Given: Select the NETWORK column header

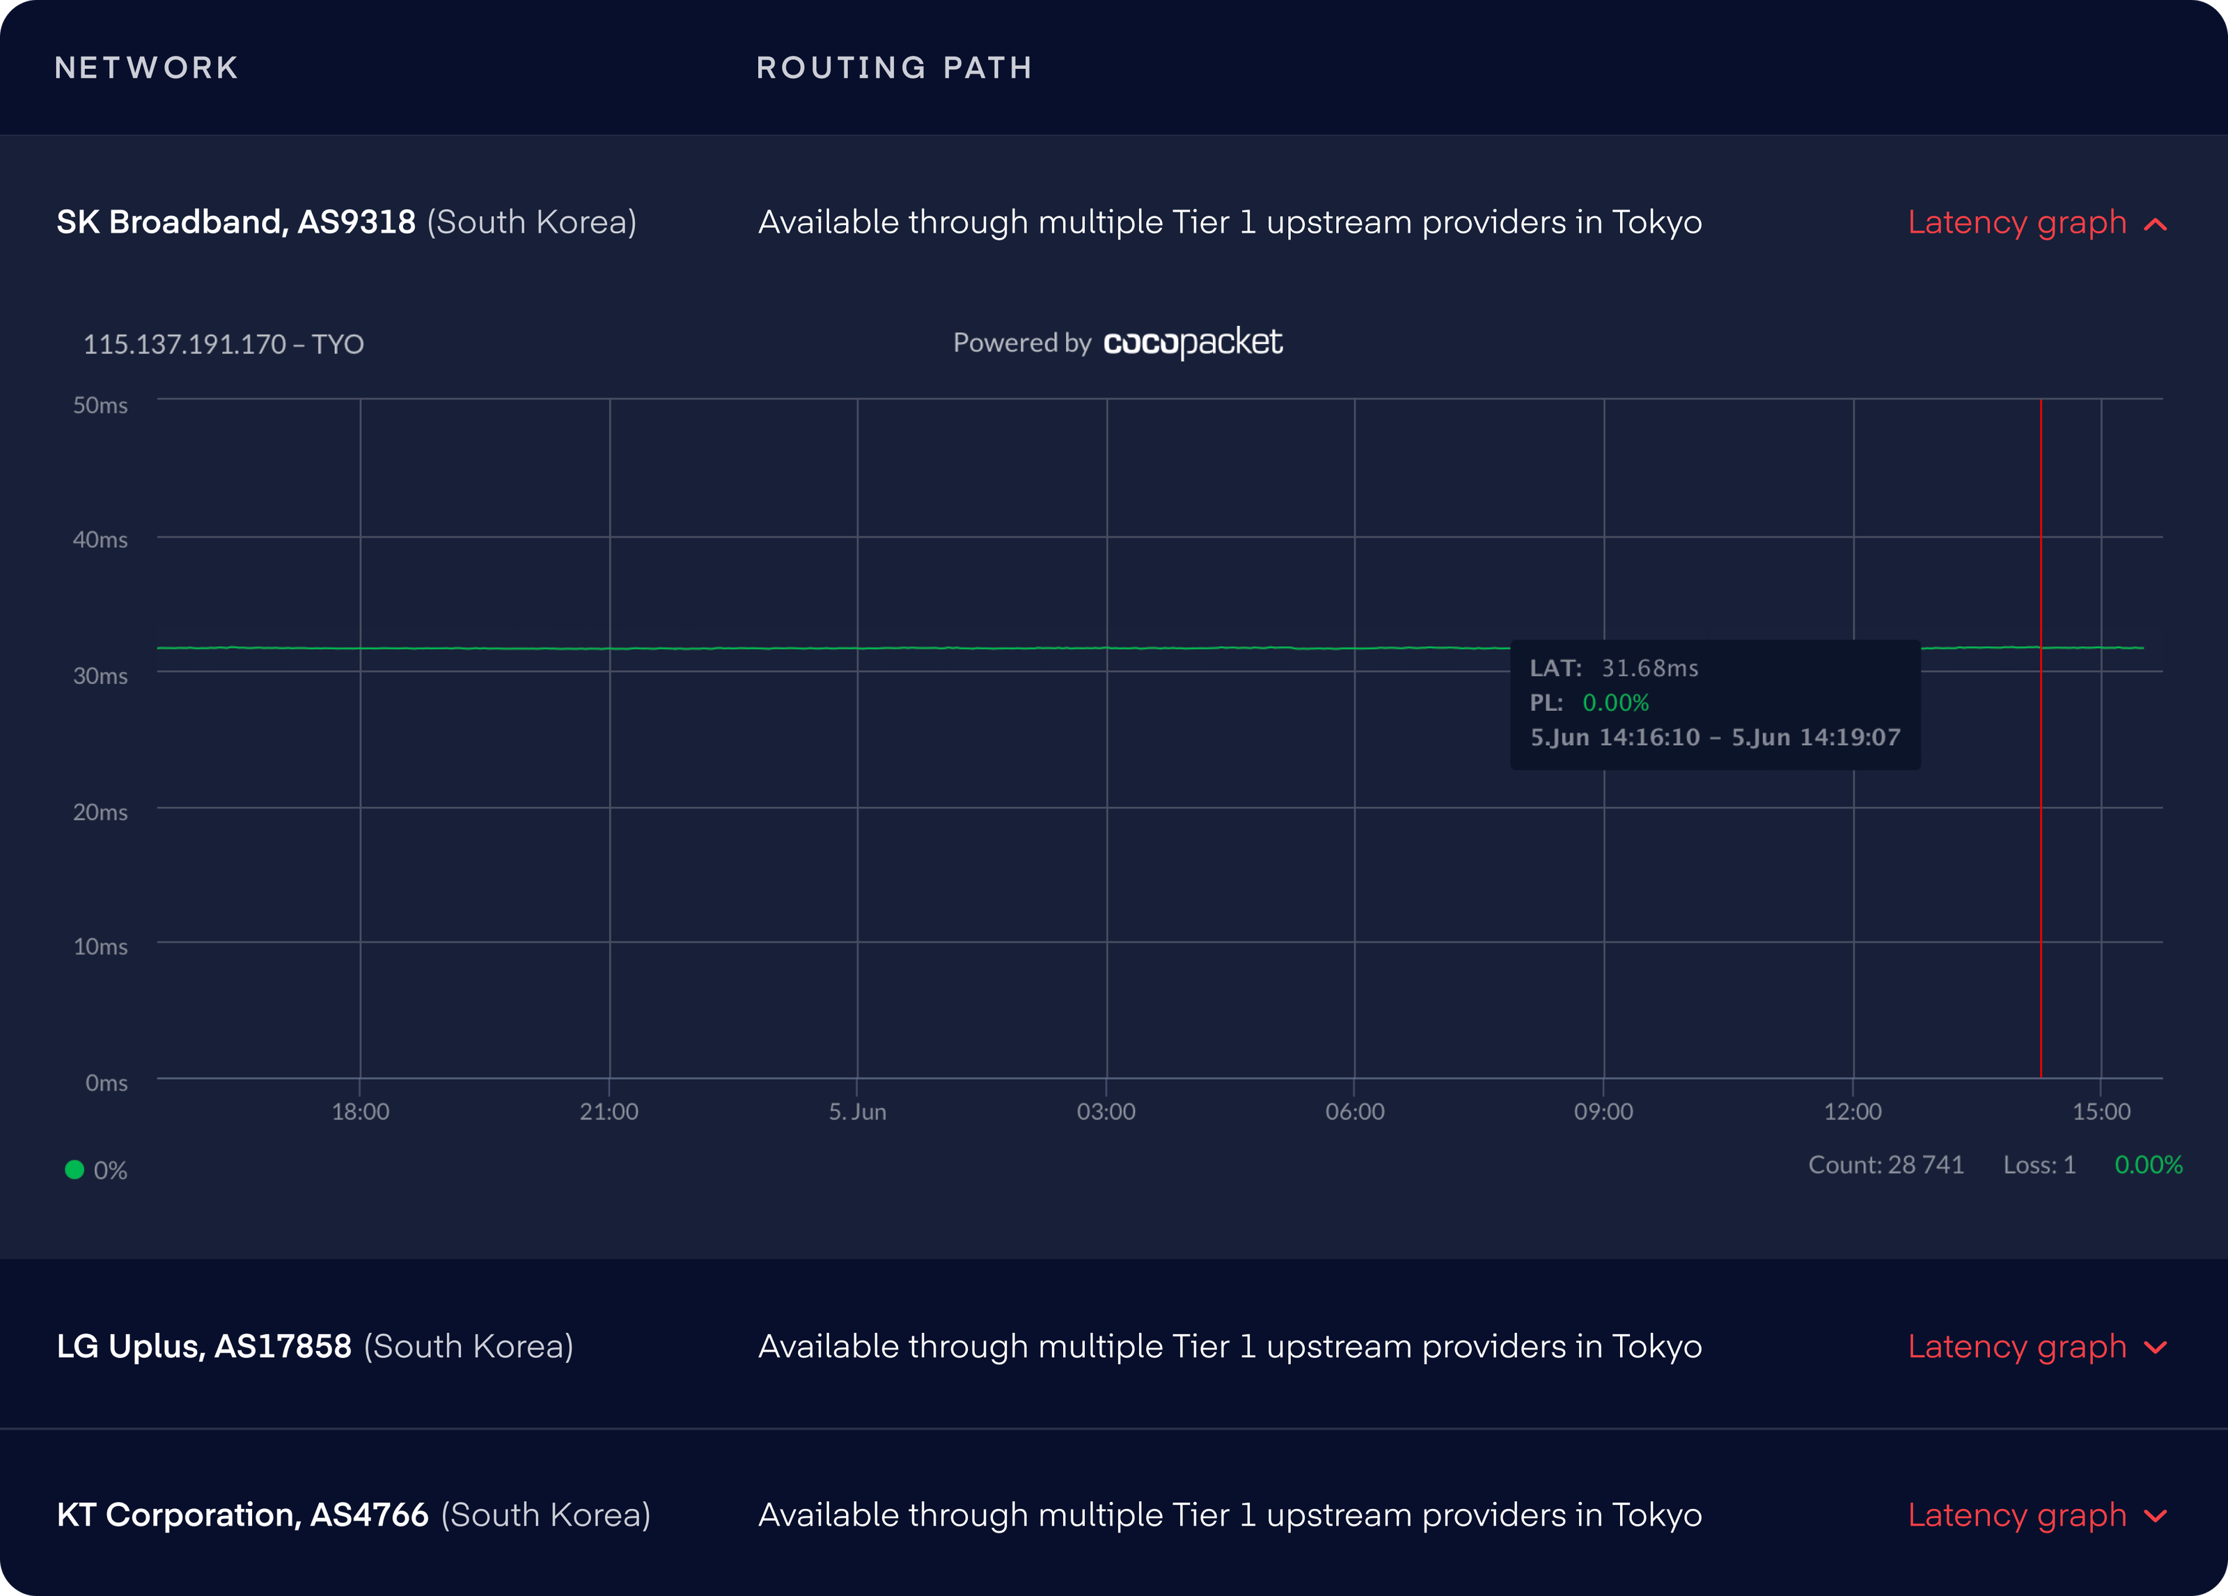Looking at the screenshot, I should click(146, 67).
